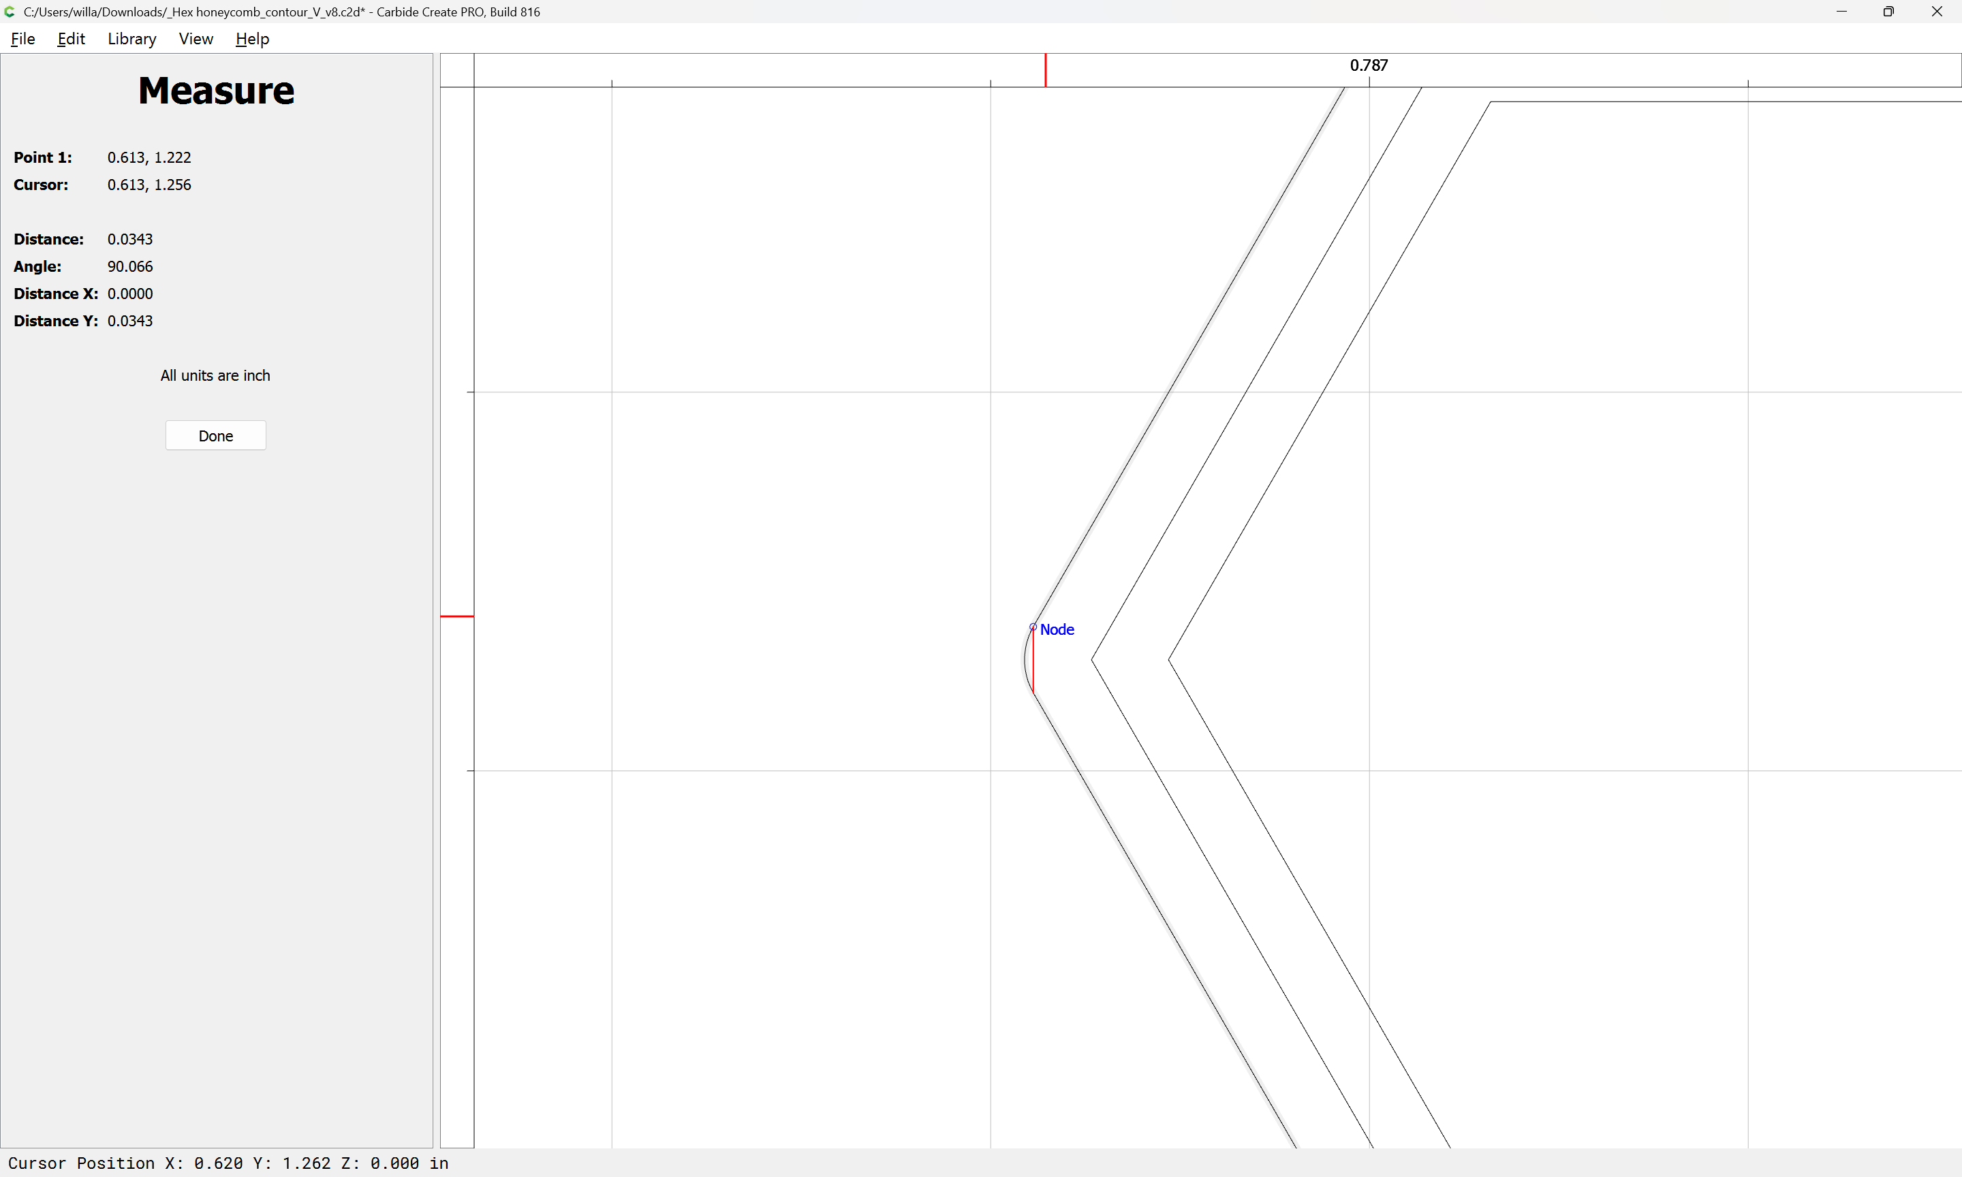Click the blue Node snap marker
The image size is (1962, 1177).
click(x=1033, y=627)
